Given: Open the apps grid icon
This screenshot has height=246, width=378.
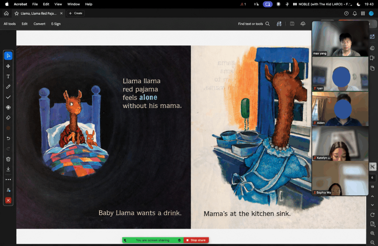Looking at the screenshot, I should 363,14.
